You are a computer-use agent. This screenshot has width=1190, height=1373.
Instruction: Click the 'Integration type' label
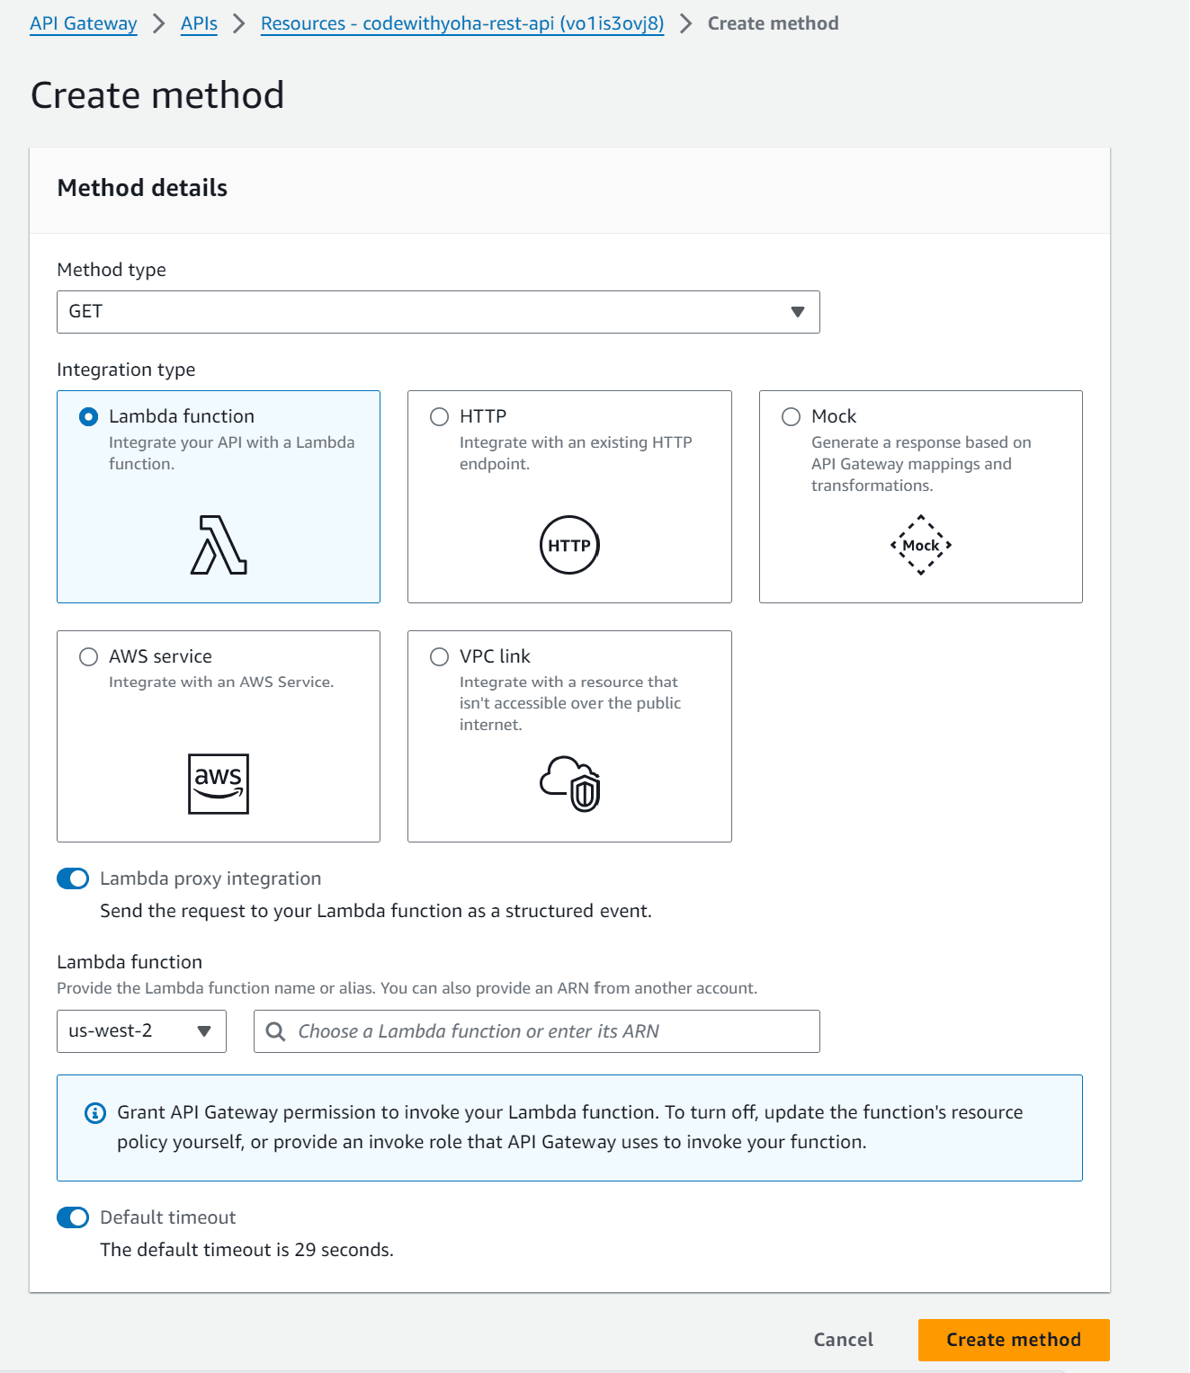tap(126, 370)
